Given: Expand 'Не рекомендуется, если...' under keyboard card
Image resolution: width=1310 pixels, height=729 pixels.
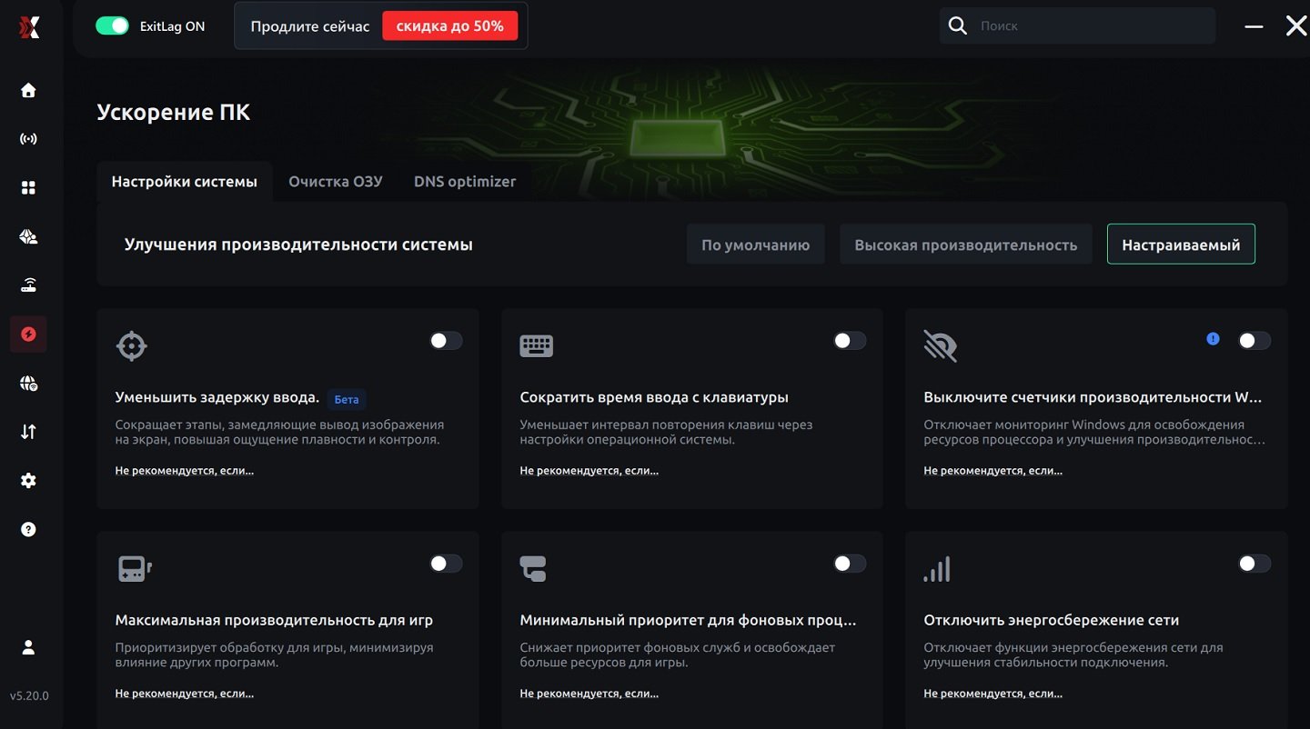Looking at the screenshot, I should (589, 471).
